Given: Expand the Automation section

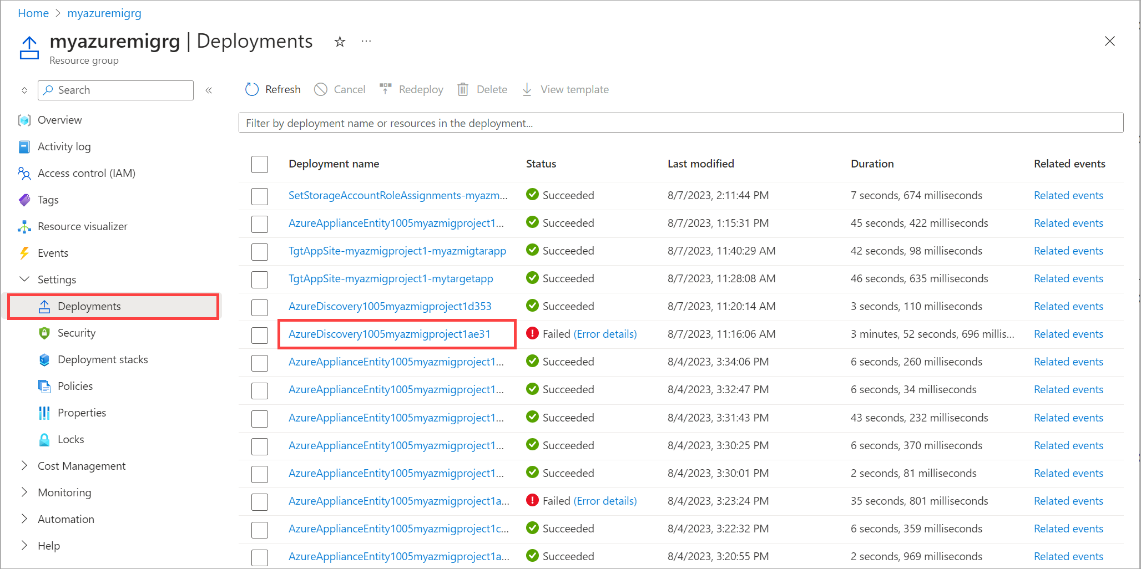Looking at the screenshot, I should tap(24, 519).
